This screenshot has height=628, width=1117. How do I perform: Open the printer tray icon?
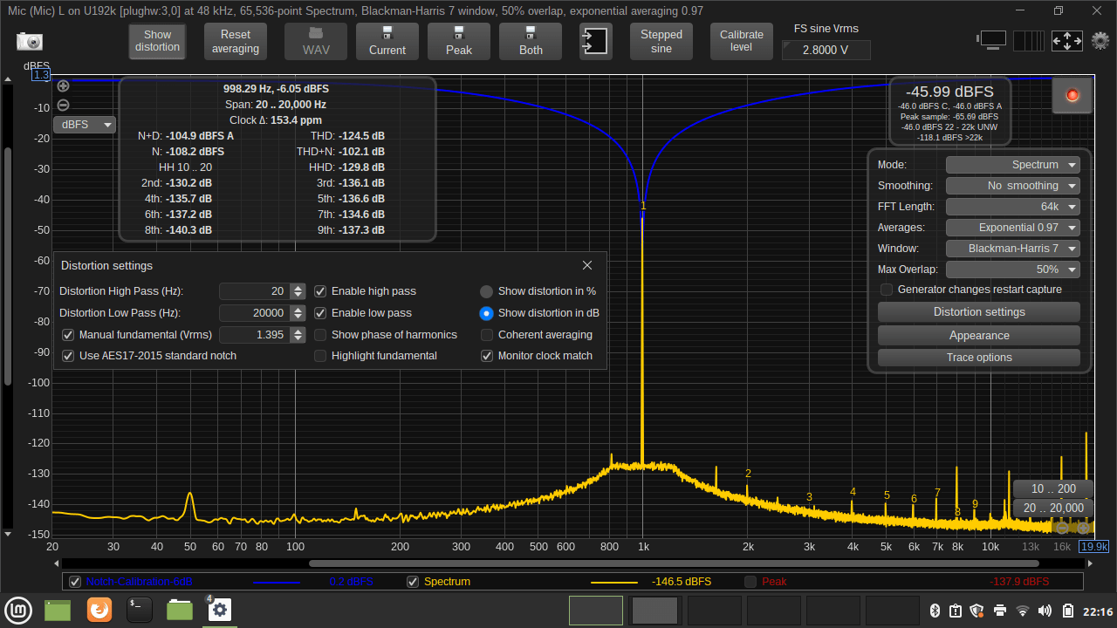click(x=1000, y=611)
